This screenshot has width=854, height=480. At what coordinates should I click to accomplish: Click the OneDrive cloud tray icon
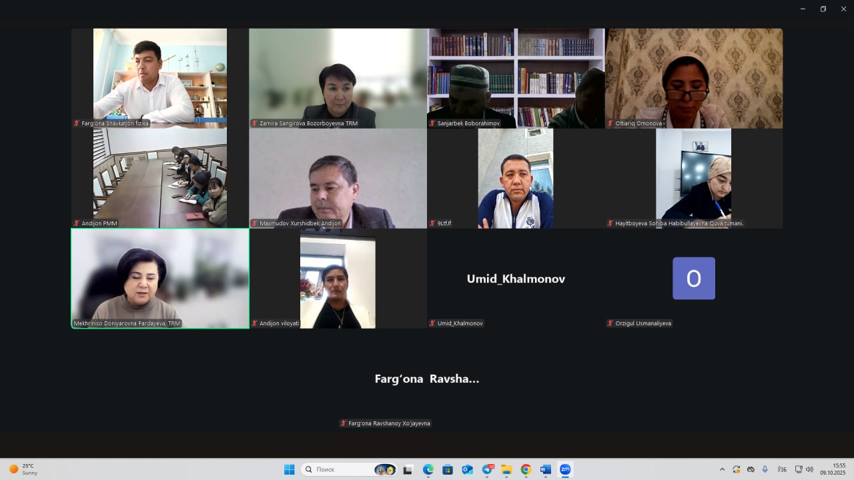pyautogui.click(x=751, y=469)
